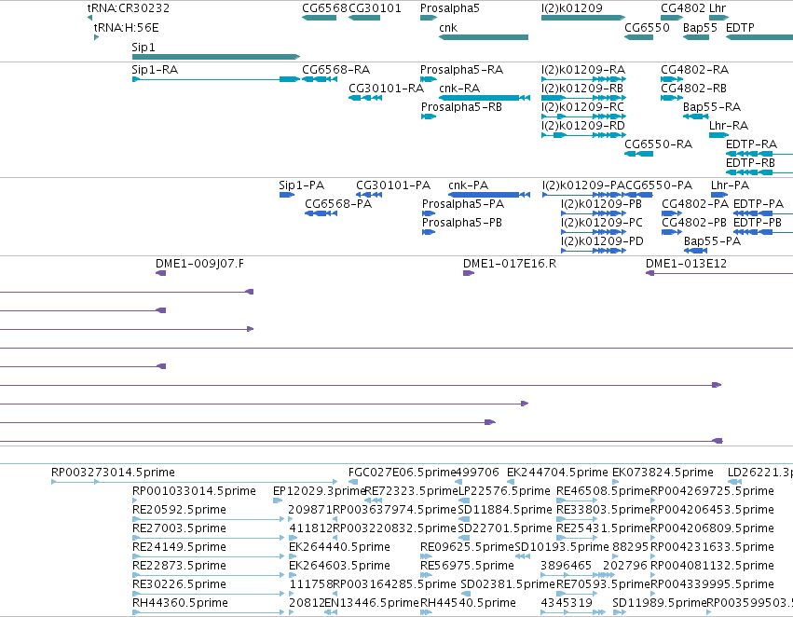Select the RE56975.5prime EST label
793x617 pixels.
pos(467,566)
